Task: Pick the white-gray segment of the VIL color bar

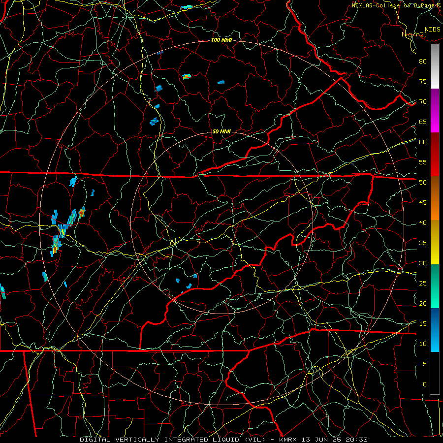Action: click(x=435, y=66)
